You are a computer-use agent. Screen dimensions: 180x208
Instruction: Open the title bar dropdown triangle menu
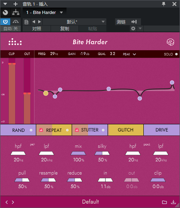[5, 4]
